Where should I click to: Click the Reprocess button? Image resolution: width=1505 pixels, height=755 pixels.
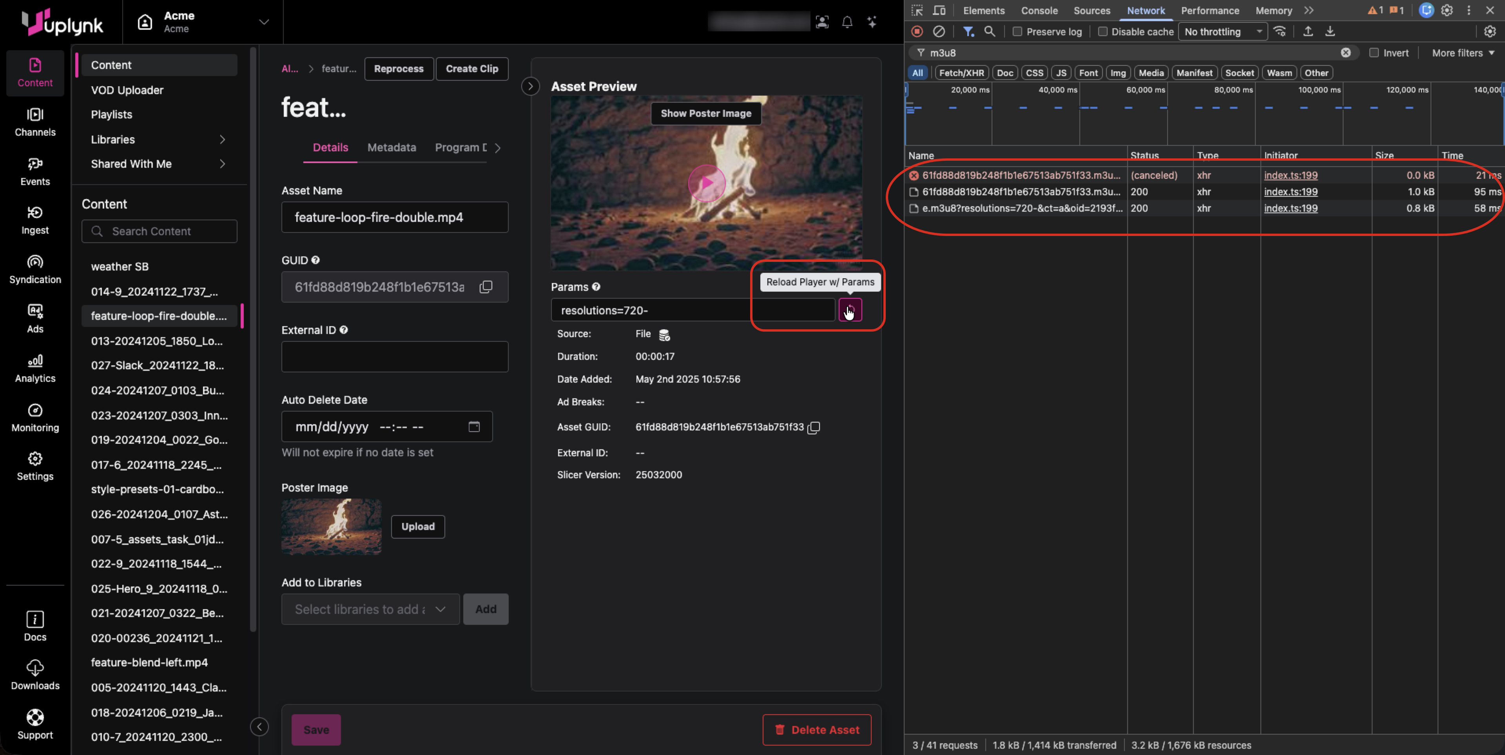coord(399,69)
